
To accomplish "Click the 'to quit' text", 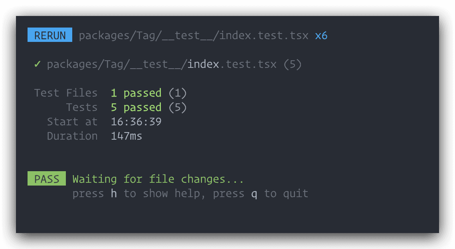I will click(286, 194).
